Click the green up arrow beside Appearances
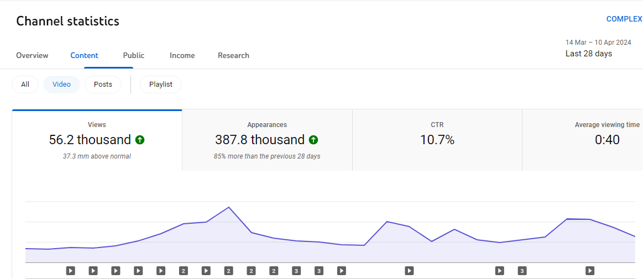Image resolution: width=644 pixels, height=279 pixels. click(313, 140)
